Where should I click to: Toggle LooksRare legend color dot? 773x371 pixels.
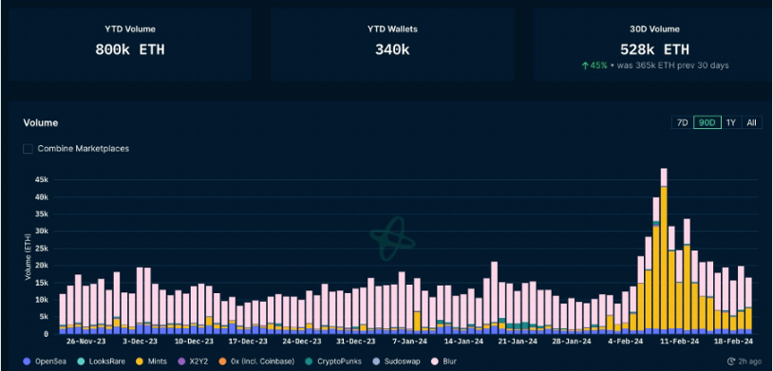[x=81, y=362]
